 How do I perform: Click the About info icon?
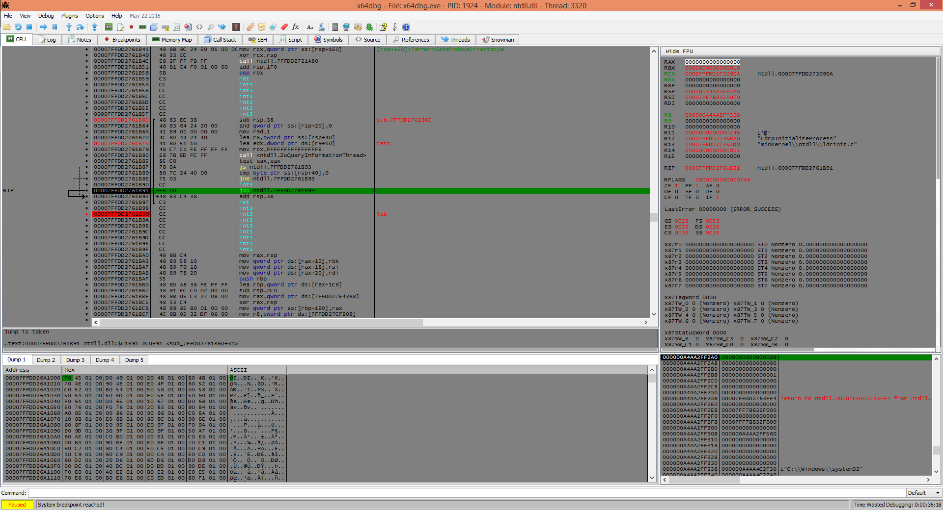(x=406, y=27)
